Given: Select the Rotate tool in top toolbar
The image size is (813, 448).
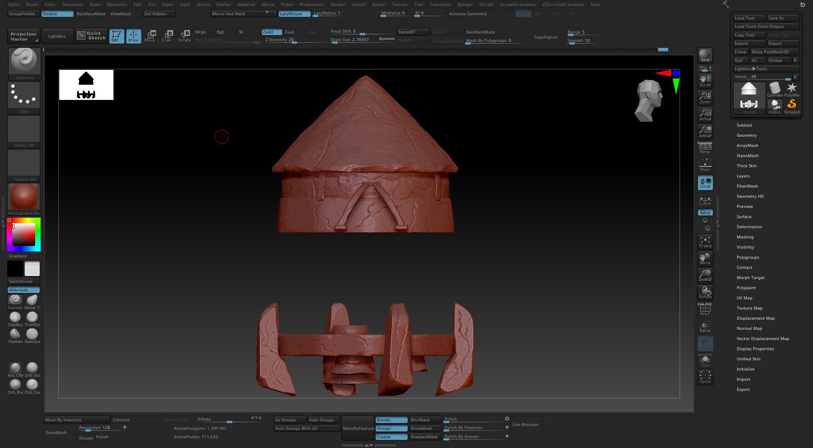Looking at the screenshot, I should pos(185,36).
